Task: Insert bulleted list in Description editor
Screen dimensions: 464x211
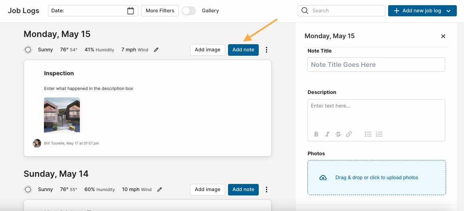Action: (x=368, y=134)
